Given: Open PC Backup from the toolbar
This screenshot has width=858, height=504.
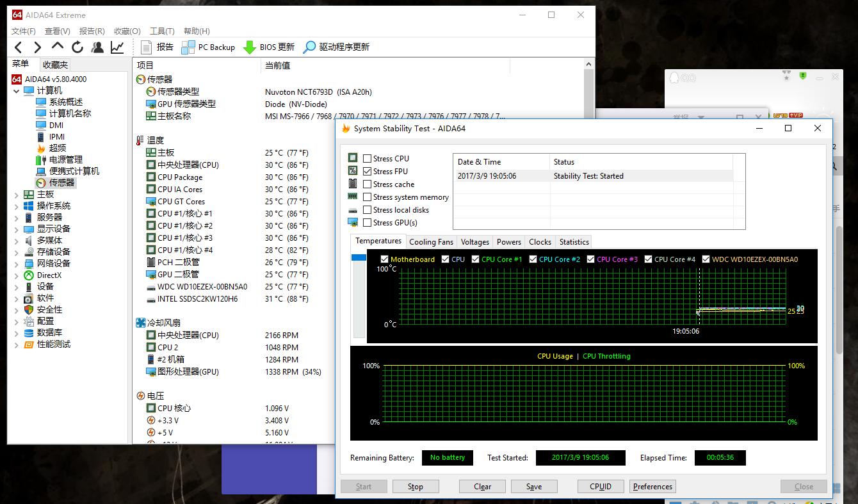Looking at the screenshot, I should tap(208, 47).
